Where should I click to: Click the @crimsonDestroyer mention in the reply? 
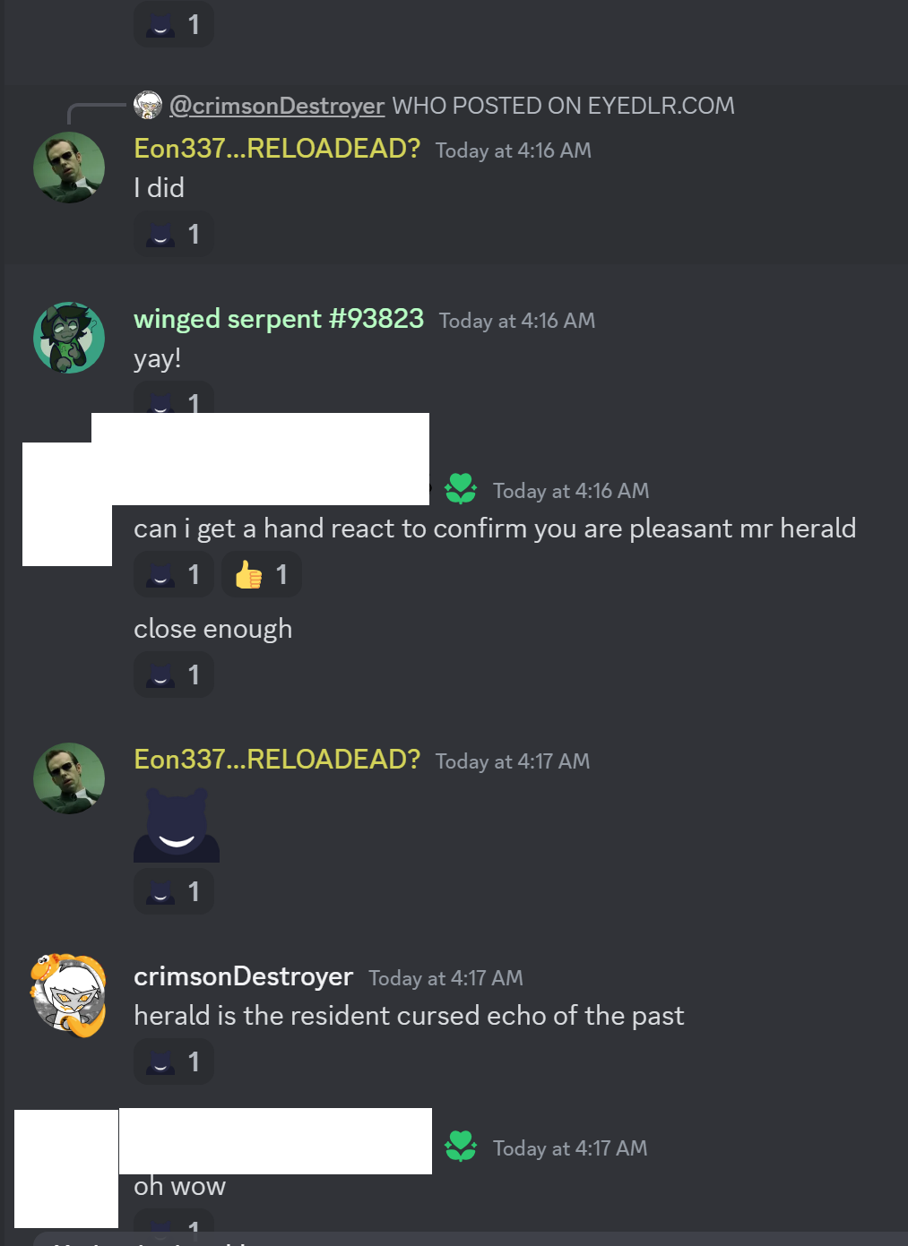[x=277, y=106]
